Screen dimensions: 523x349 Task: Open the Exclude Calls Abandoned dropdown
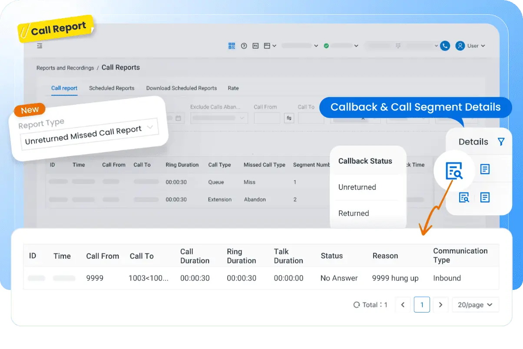pos(219,118)
